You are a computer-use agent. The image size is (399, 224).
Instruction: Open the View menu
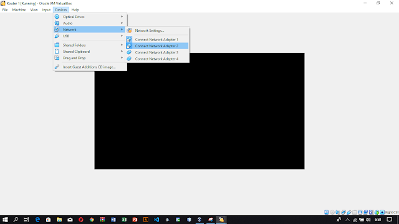coord(34,10)
